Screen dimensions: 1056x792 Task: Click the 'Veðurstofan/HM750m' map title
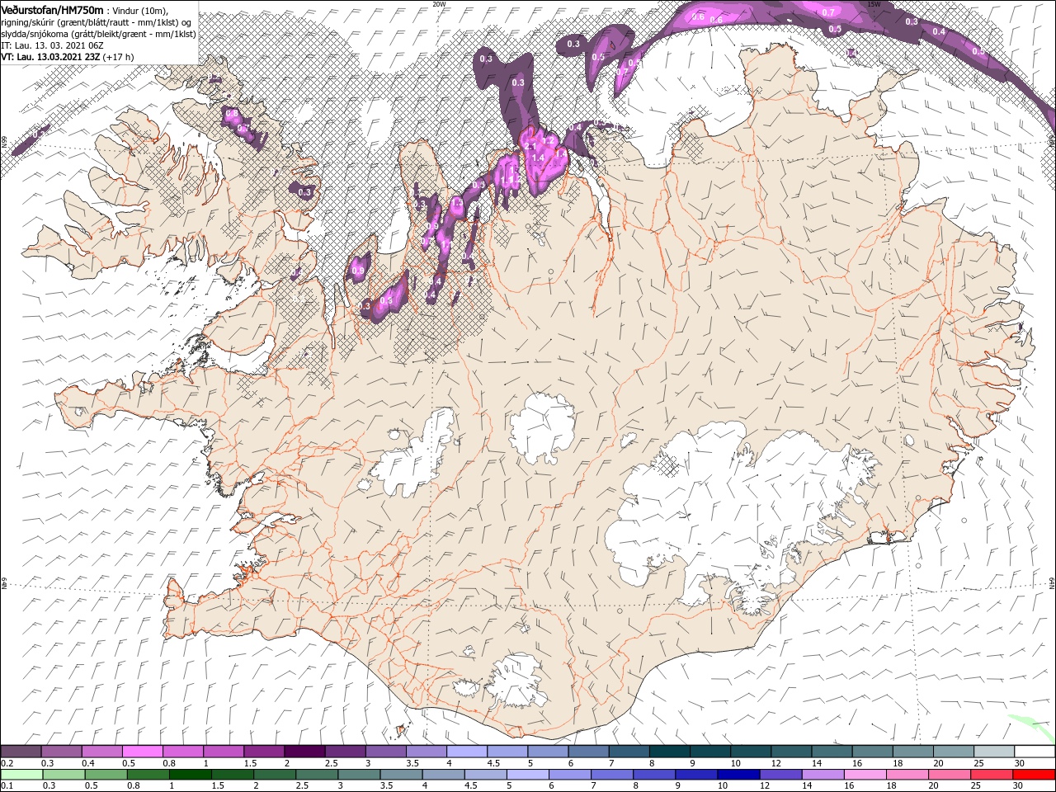tap(52, 9)
